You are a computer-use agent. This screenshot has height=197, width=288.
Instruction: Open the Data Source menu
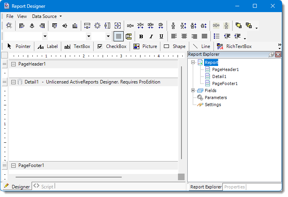pos(47,16)
